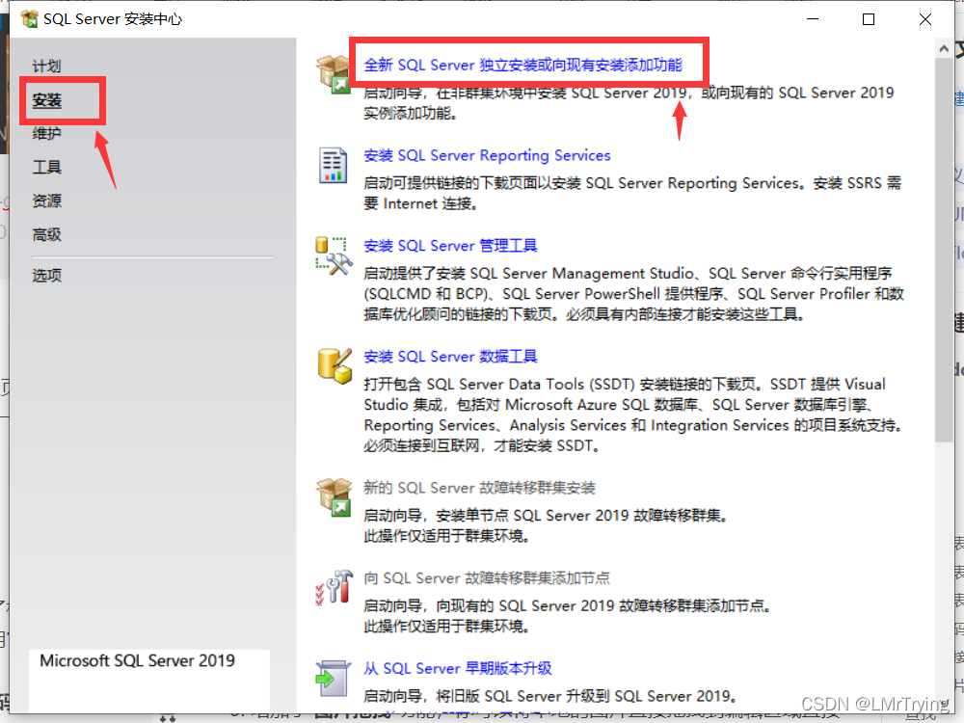Viewport: 964px width, 723px height.
Task: Click text 启动向导，将旧版 SQL Server 升级到 SQL Server 2019。
Action: [550, 696]
